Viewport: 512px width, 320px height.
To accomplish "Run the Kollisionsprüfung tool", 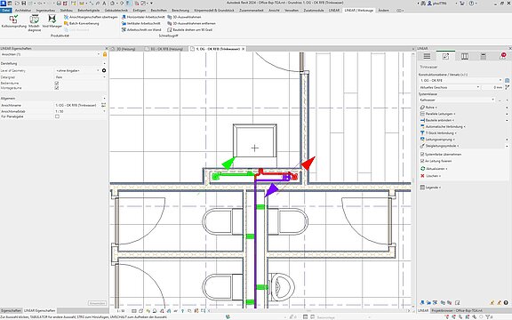I will 13,22.
